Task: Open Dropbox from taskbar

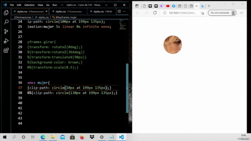Action: 92,137
